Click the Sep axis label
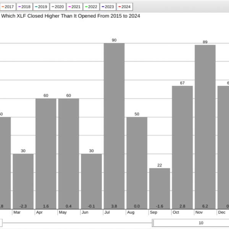 pos(153,213)
